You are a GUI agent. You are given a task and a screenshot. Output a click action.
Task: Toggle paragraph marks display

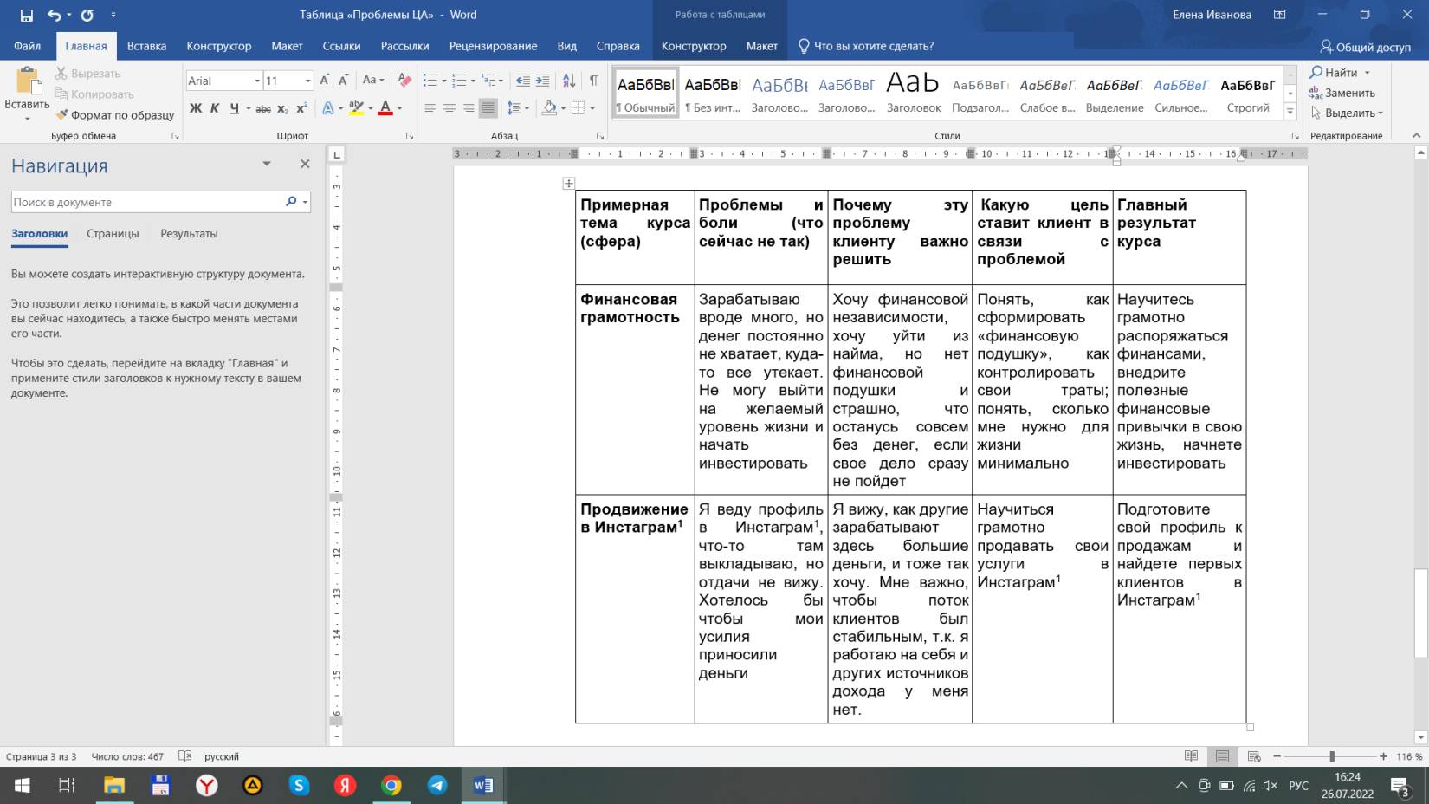pos(593,80)
